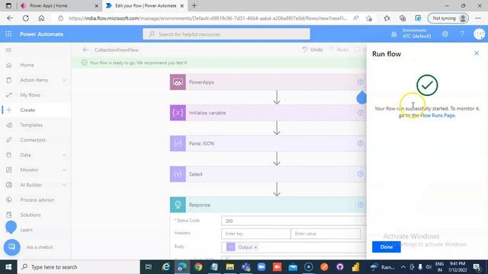Remove the Output token from Body
This screenshot has width=488, height=274.
pos(255,247)
